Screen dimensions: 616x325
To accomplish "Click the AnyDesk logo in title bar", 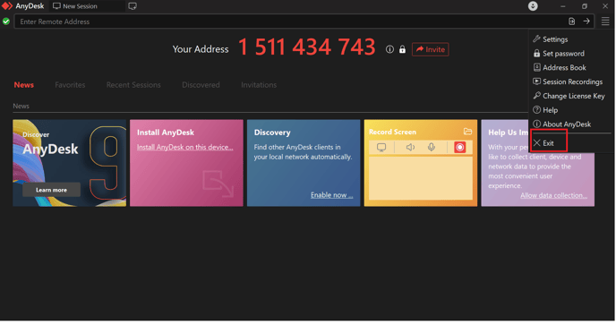I will click(x=7, y=6).
